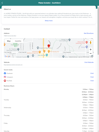
Task: Zoom in on the map
Action: pos(90,49)
